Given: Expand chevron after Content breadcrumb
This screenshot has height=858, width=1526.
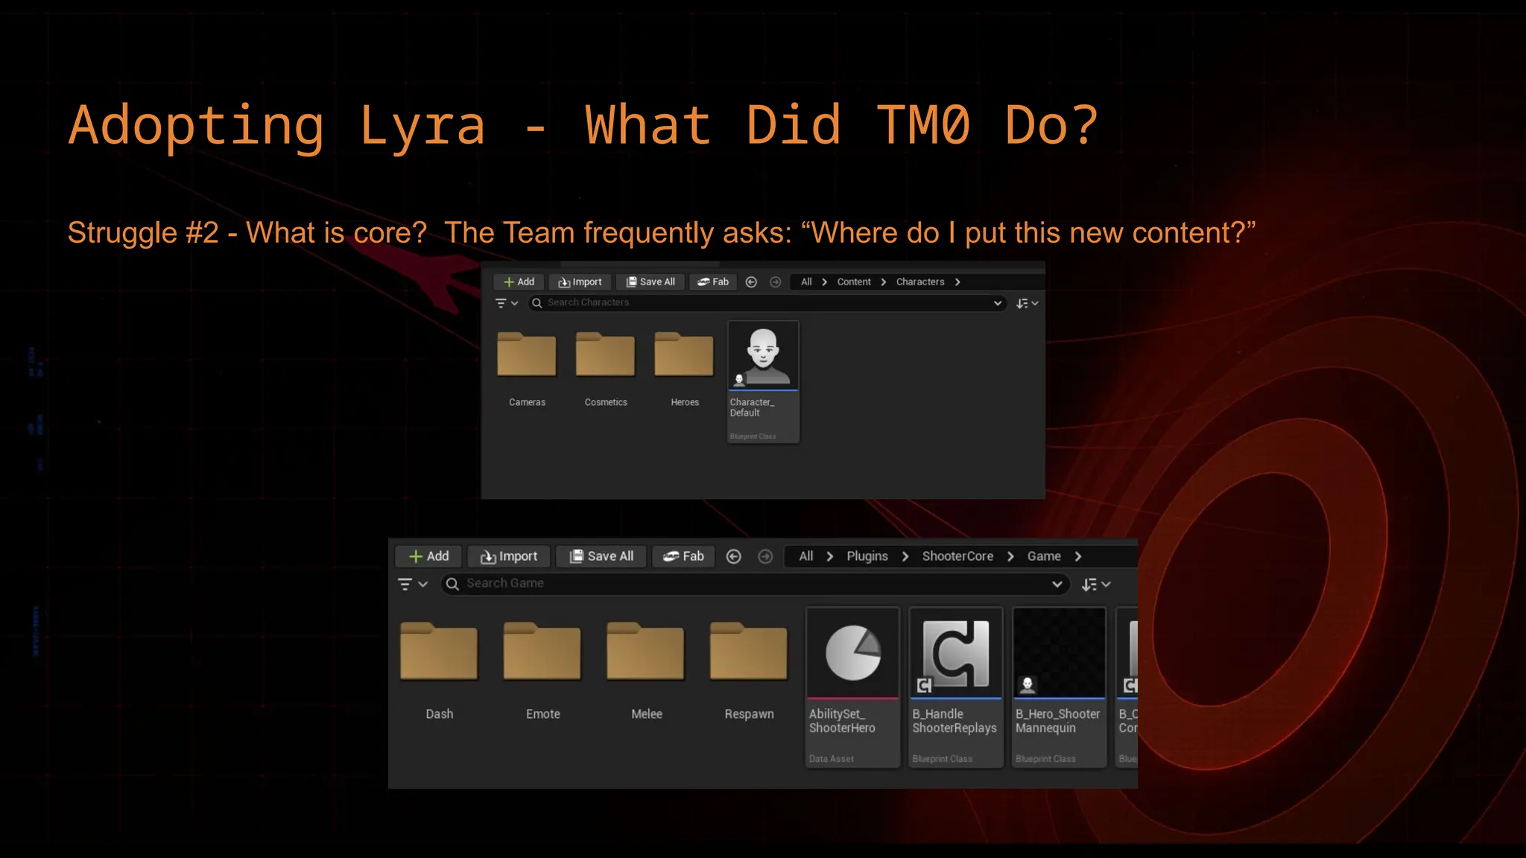Looking at the screenshot, I should (x=884, y=282).
